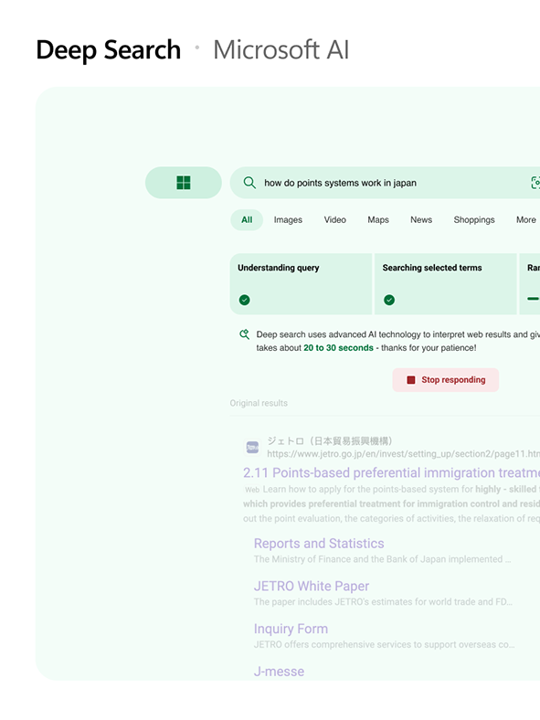Select the Shoppings tab
Viewport: 540px width, 720px height.
pyautogui.click(x=474, y=220)
